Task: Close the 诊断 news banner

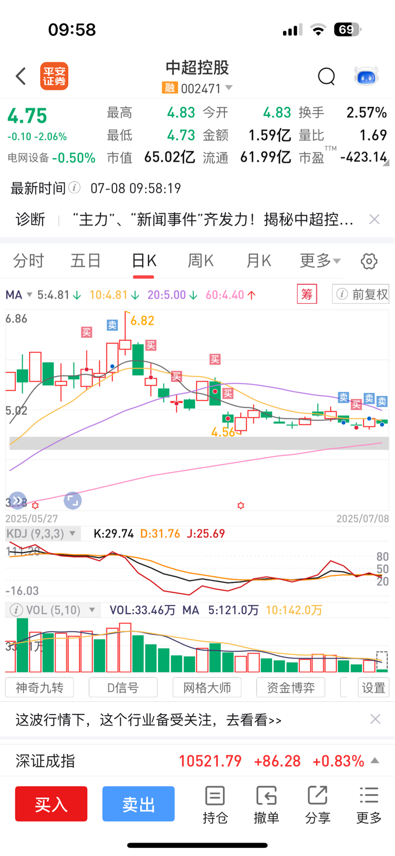Action: click(x=374, y=220)
